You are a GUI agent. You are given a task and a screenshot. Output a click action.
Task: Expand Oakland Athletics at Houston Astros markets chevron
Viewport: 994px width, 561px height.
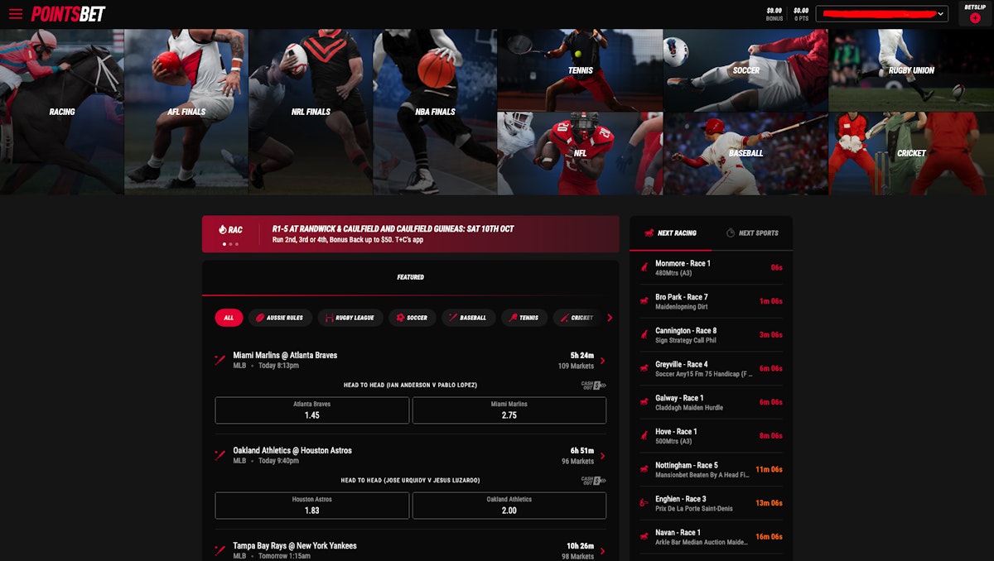click(x=602, y=455)
